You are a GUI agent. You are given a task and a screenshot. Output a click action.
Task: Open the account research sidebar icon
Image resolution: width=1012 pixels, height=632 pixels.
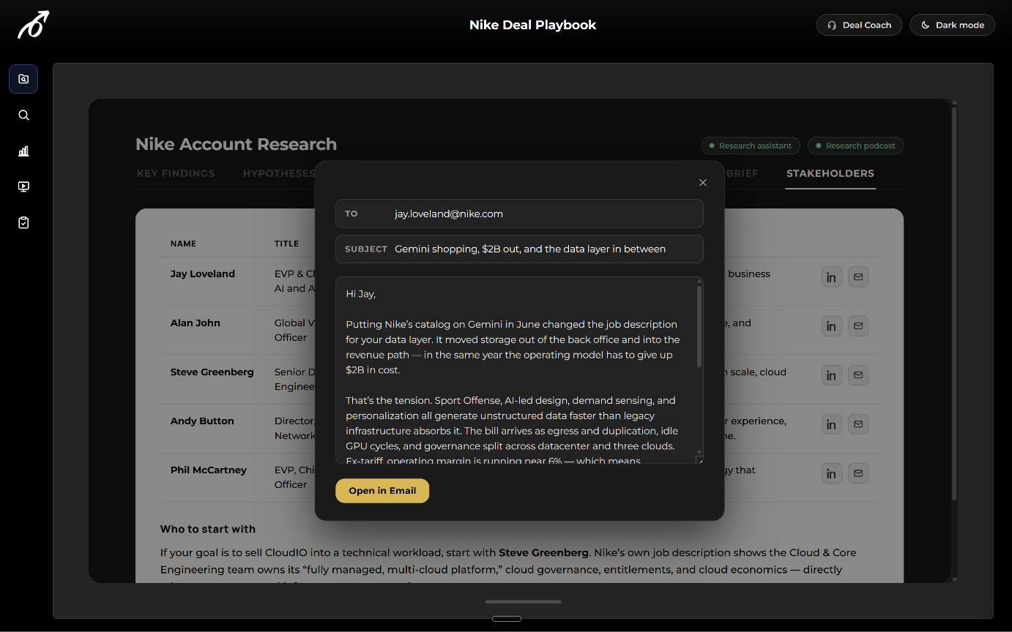pos(23,79)
